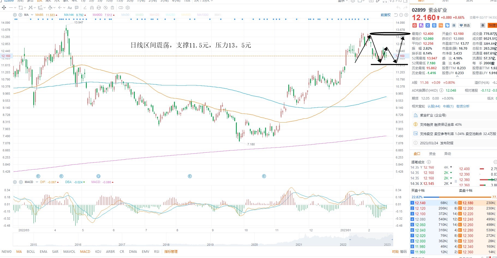This screenshot has width=497, height=258.
Task: Switch to 异动 tab
Action: (x=448, y=154)
